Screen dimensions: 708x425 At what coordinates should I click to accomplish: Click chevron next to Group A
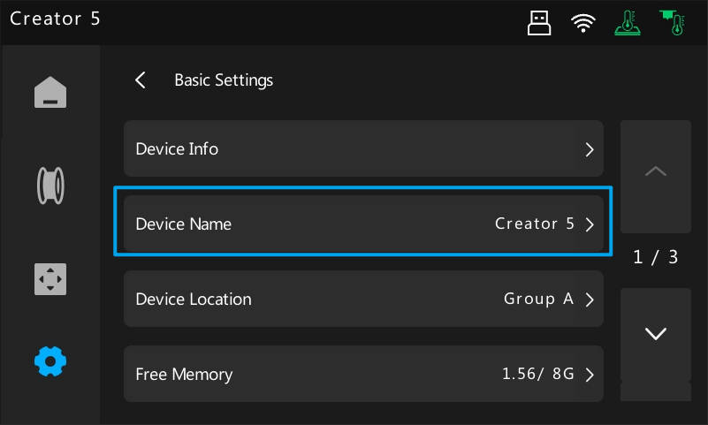coord(590,300)
